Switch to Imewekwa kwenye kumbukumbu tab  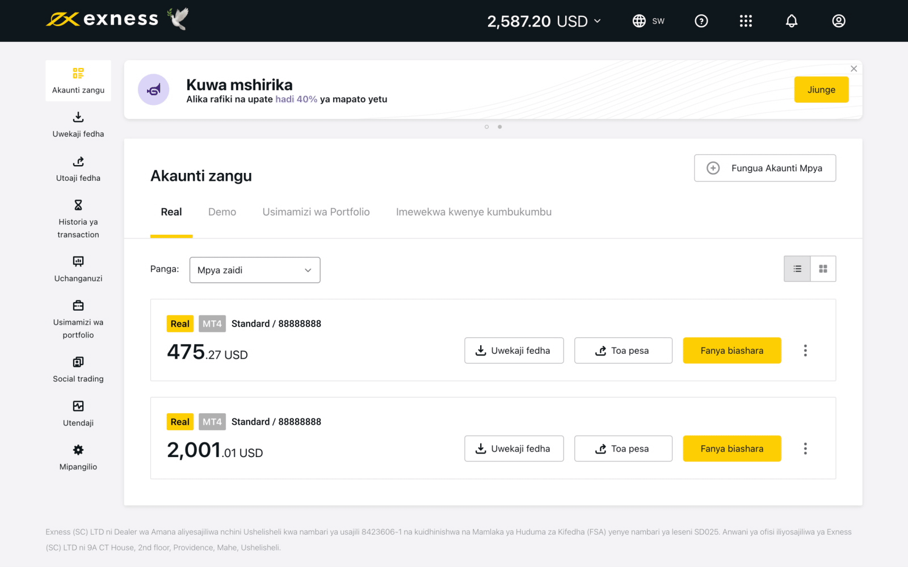point(474,212)
